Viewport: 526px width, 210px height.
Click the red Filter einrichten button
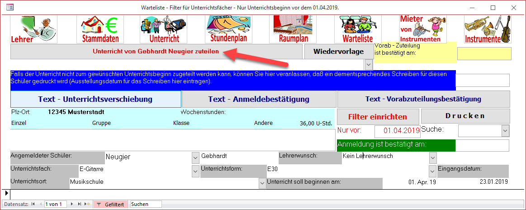378,116
